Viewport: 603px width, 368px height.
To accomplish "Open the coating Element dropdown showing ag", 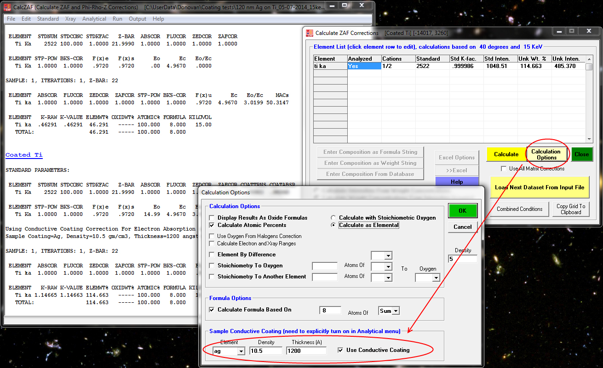I will coord(241,351).
